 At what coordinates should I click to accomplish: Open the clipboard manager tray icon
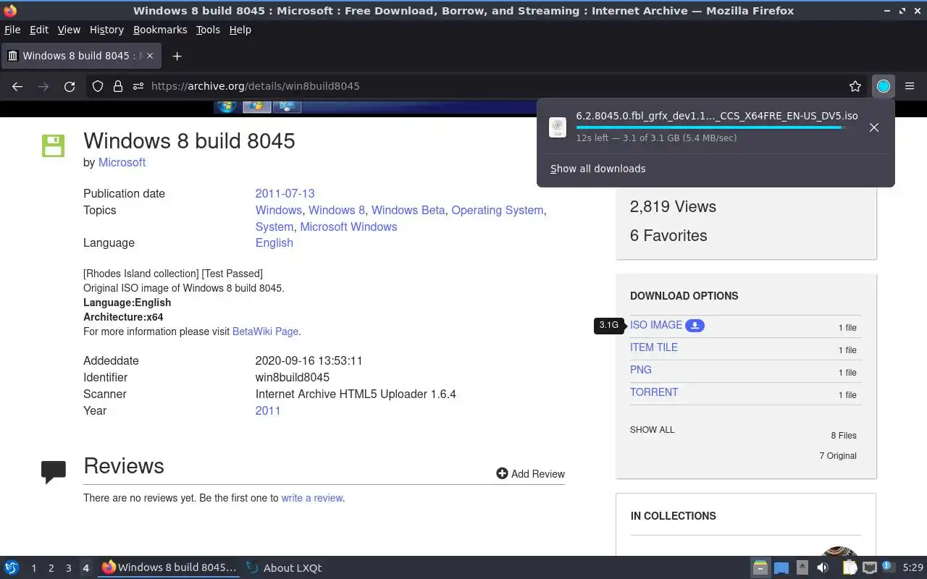click(x=850, y=567)
